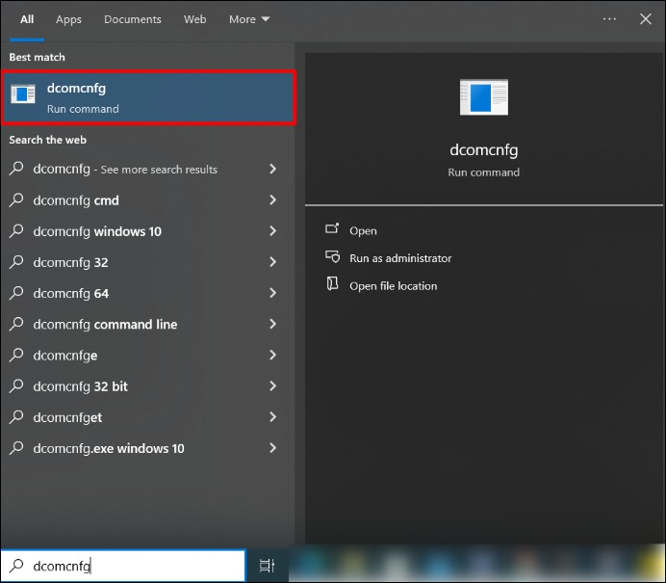Switch to the Apps tab

point(68,19)
